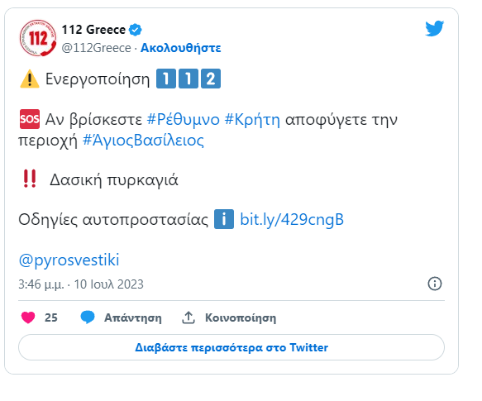
Task: Click the Απάντηση reply label
Action: click(x=133, y=317)
